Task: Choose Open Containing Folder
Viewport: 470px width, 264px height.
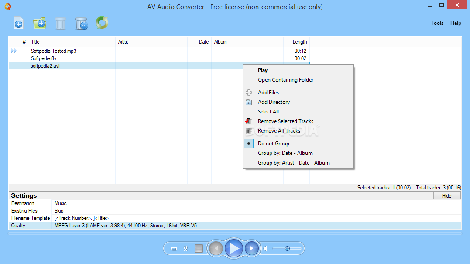Action: pyautogui.click(x=286, y=80)
